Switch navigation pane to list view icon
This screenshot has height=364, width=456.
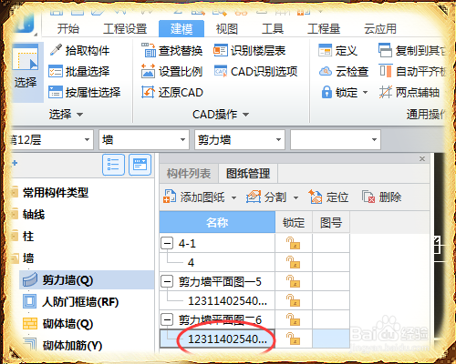113,165
